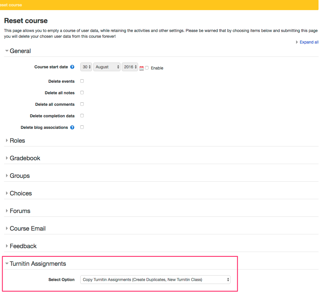
Task: Click the 'Delete blog associations' label
Action: coord(44,127)
